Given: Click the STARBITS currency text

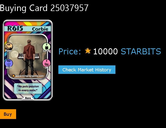Looking at the screenshot, I should 141,51.
